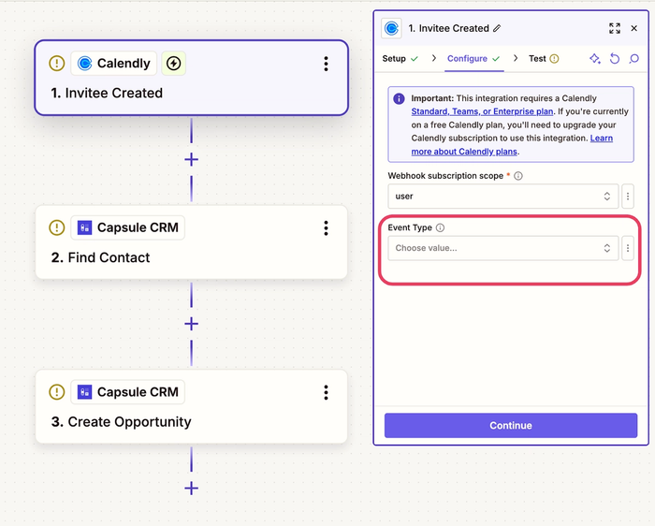The width and height of the screenshot is (655, 526).
Task: Select the Find Contact step card
Action: tap(191, 241)
